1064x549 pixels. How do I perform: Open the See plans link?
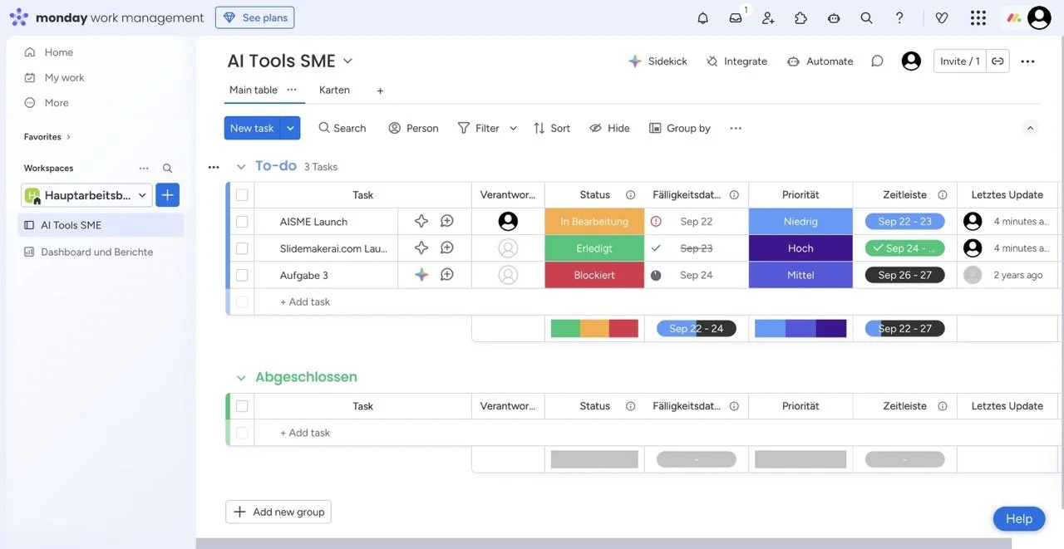coord(254,17)
